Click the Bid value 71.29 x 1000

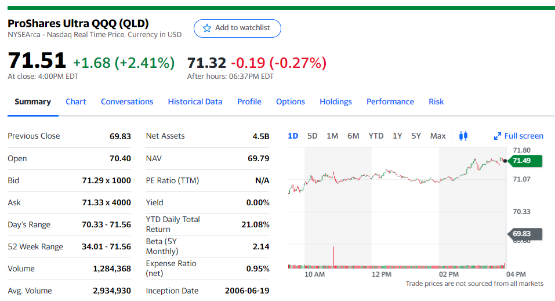click(x=107, y=180)
